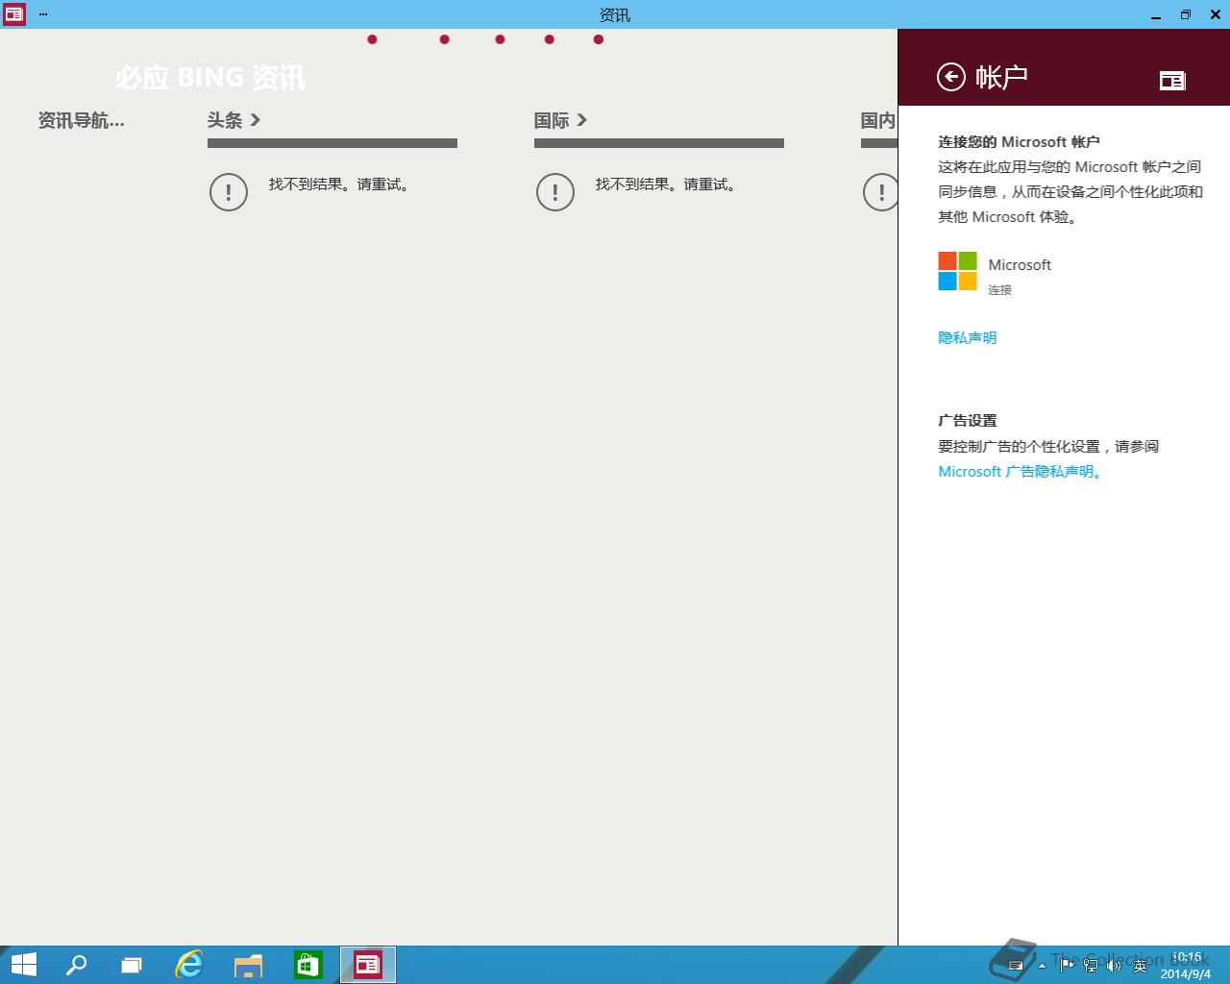Click the 广告设置 heading
The width and height of the screenshot is (1230, 984).
tap(968, 421)
